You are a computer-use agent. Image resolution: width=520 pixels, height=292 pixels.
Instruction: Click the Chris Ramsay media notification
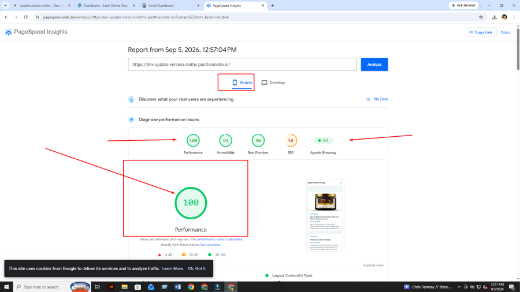(x=428, y=287)
